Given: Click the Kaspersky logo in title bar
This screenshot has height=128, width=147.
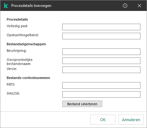Looking at the screenshot, I should (6, 6).
